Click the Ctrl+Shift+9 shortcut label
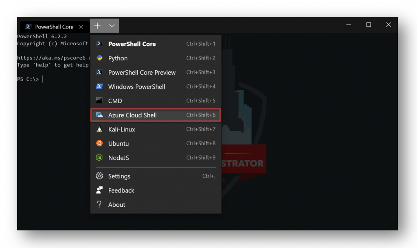 [201, 157]
